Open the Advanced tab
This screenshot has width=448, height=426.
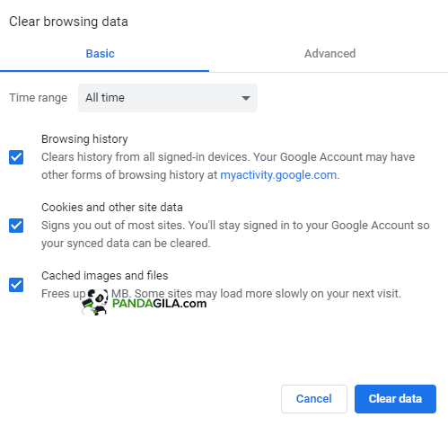329,54
